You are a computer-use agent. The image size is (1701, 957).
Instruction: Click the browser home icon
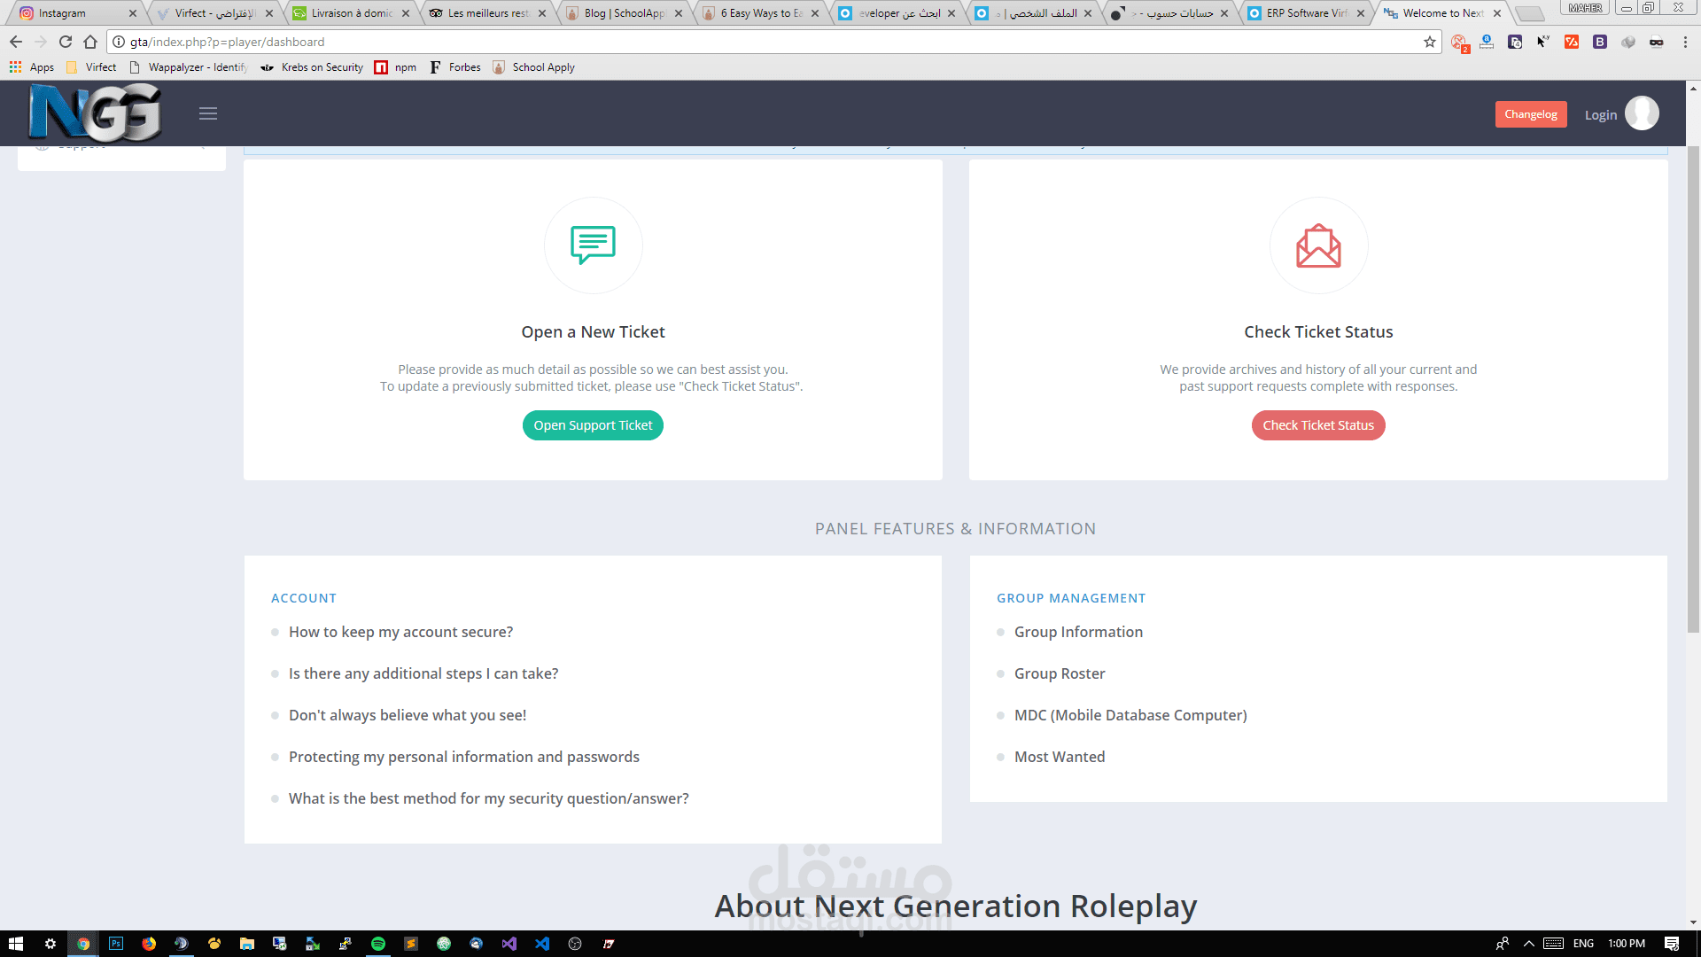click(x=90, y=42)
